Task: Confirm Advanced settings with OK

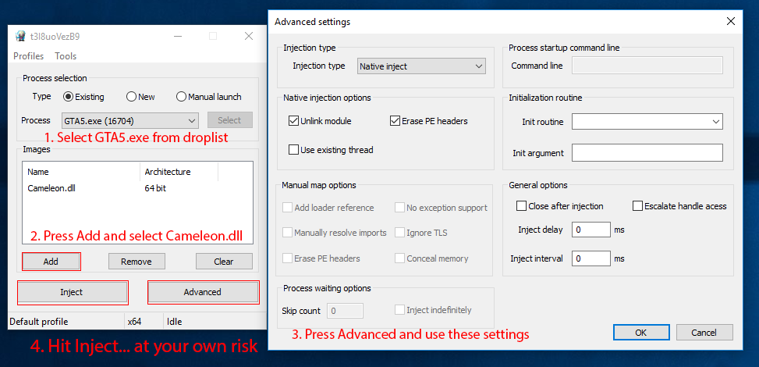Action: coord(641,333)
